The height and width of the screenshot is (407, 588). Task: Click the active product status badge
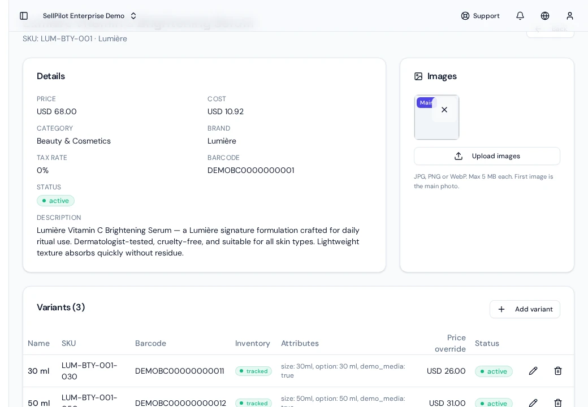[x=55, y=201]
